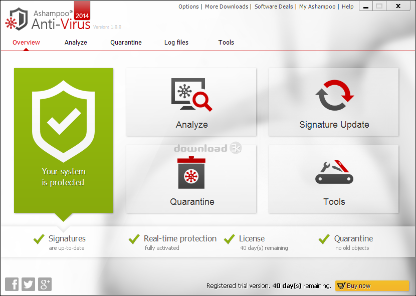The width and height of the screenshot is (416, 296).
Task: Click the Quarantine status green checkmark
Action: 324,239
